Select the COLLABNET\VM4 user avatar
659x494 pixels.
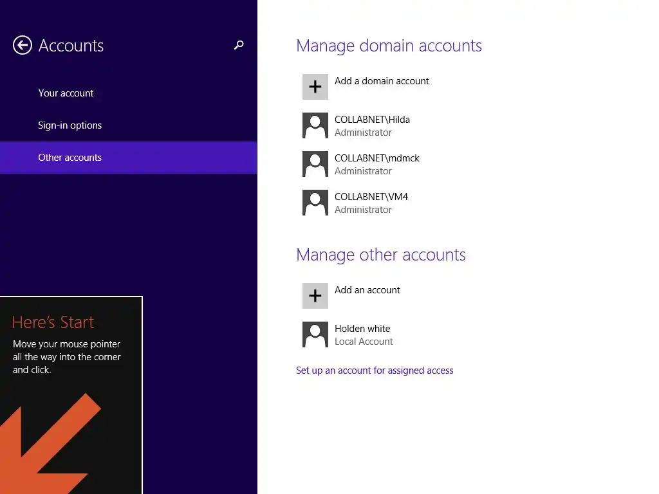tap(315, 203)
